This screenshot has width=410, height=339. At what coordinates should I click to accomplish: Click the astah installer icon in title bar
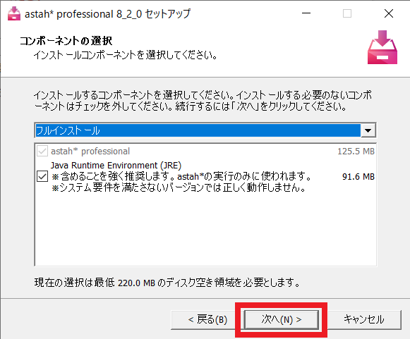tap(14, 13)
